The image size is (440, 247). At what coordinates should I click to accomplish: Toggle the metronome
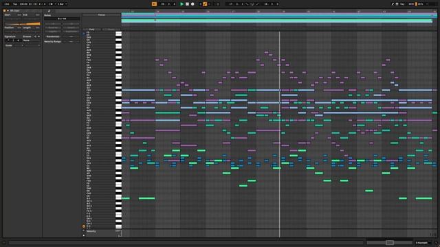point(50,4)
